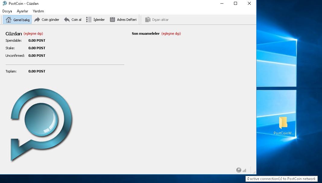Screen dimensions: 322x183
Task: Close the PostCoin wallet window
Action: click(249, 3)
